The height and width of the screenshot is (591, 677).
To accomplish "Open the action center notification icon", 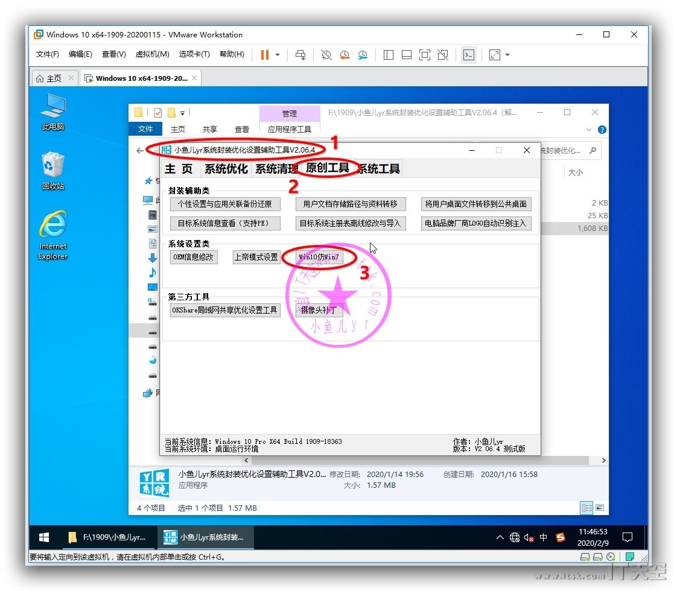I will pos(628,537).
